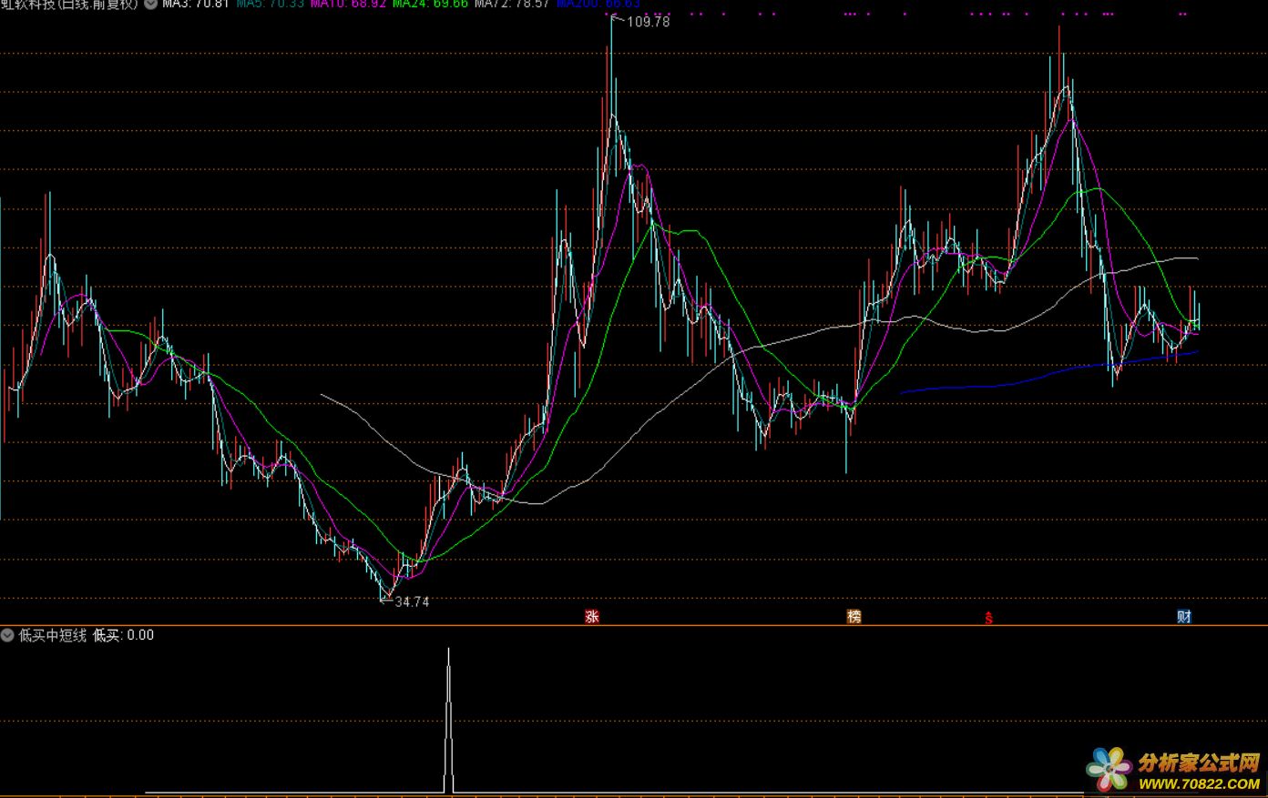Click the orange 榜 event marker

pos(854,616)
